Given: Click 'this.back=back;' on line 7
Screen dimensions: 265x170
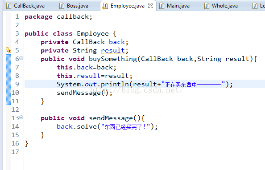Looking at the screenshot, I should pyautogui.click(x=87, y=67).
